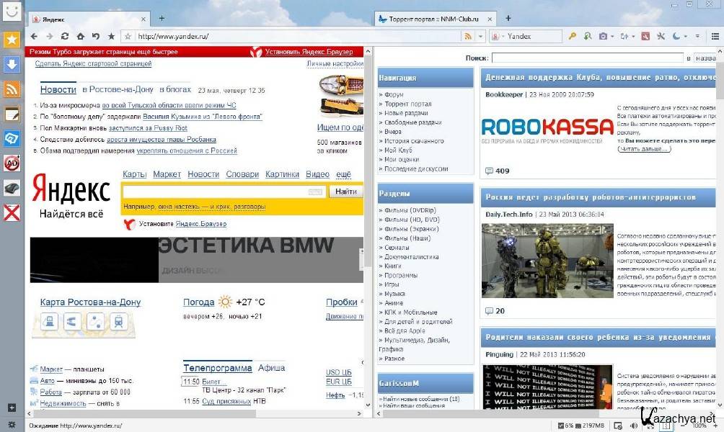
Task: Open the RSS feed reader in sidebar
Action: 12,89
